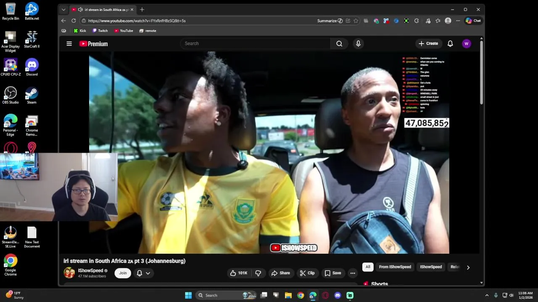This screenshot has width=538, height=302.
Task: Start voice search with the microphone icon
Action: coord(358,44)
